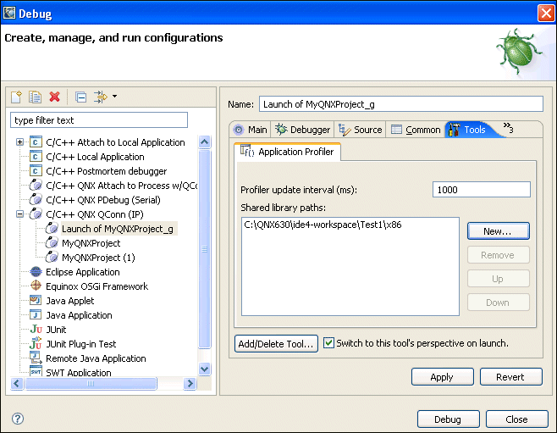Click the Collapse All toolbar icon
The height and width of the screenshot is (433, 557).
(80, 97)
